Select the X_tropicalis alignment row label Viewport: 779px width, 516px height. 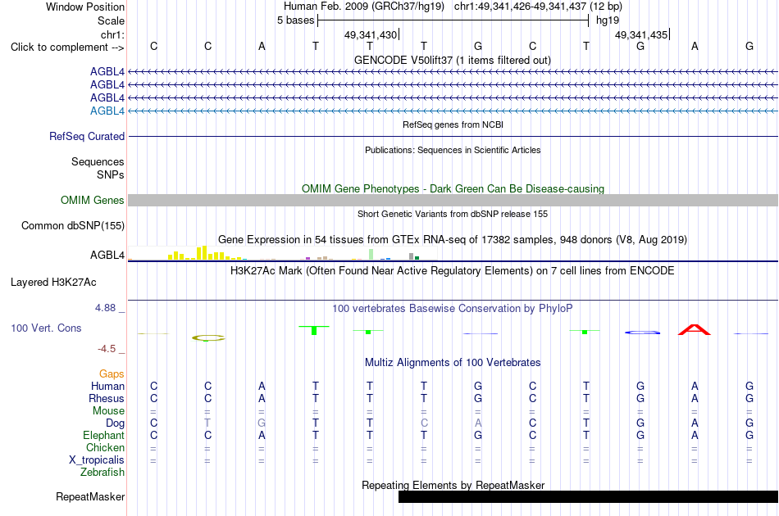(97, 460)
